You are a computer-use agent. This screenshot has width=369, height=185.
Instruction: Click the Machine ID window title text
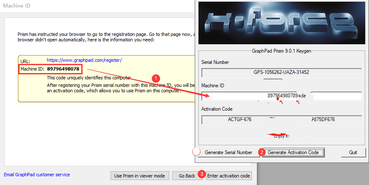[17, 6]
